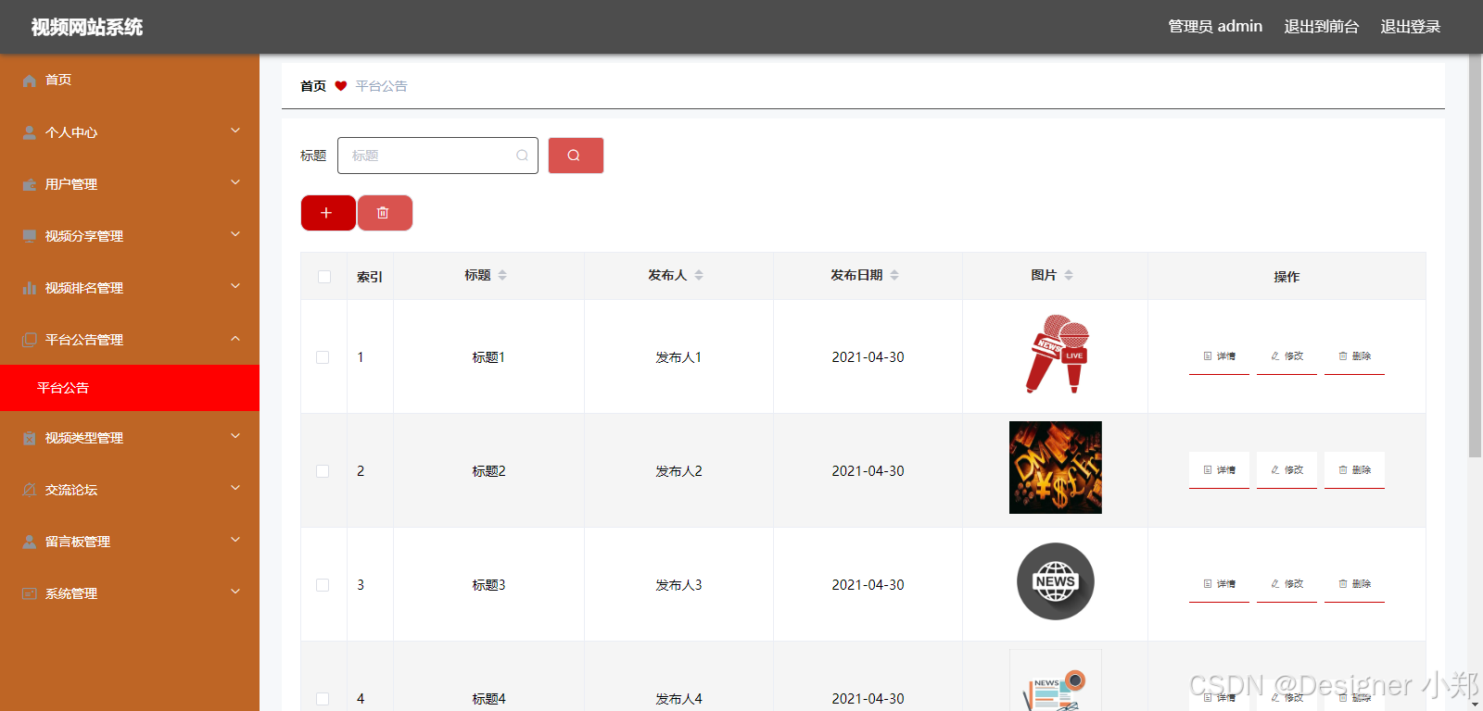Sort table by 标题 column arrows

[x=502, y=275]
